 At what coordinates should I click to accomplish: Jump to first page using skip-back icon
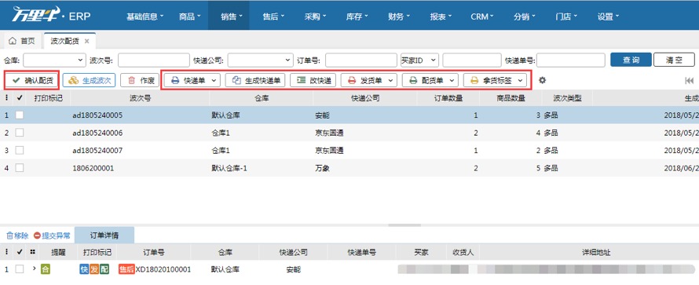(690, 80)
